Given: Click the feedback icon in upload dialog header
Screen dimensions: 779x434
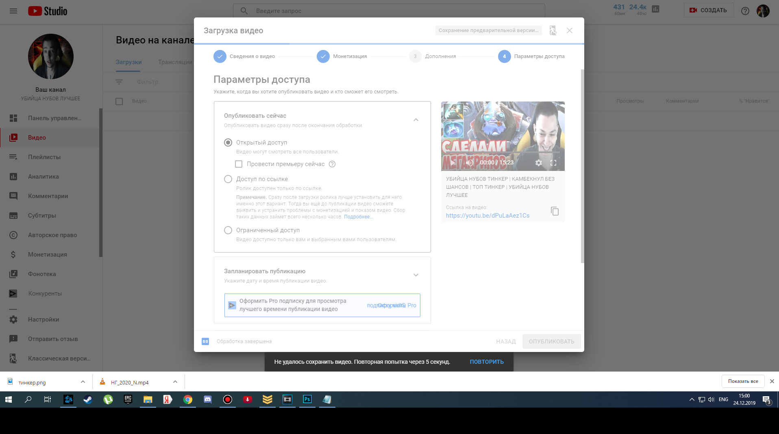Looking at the screenshot, I should point(553,30).
